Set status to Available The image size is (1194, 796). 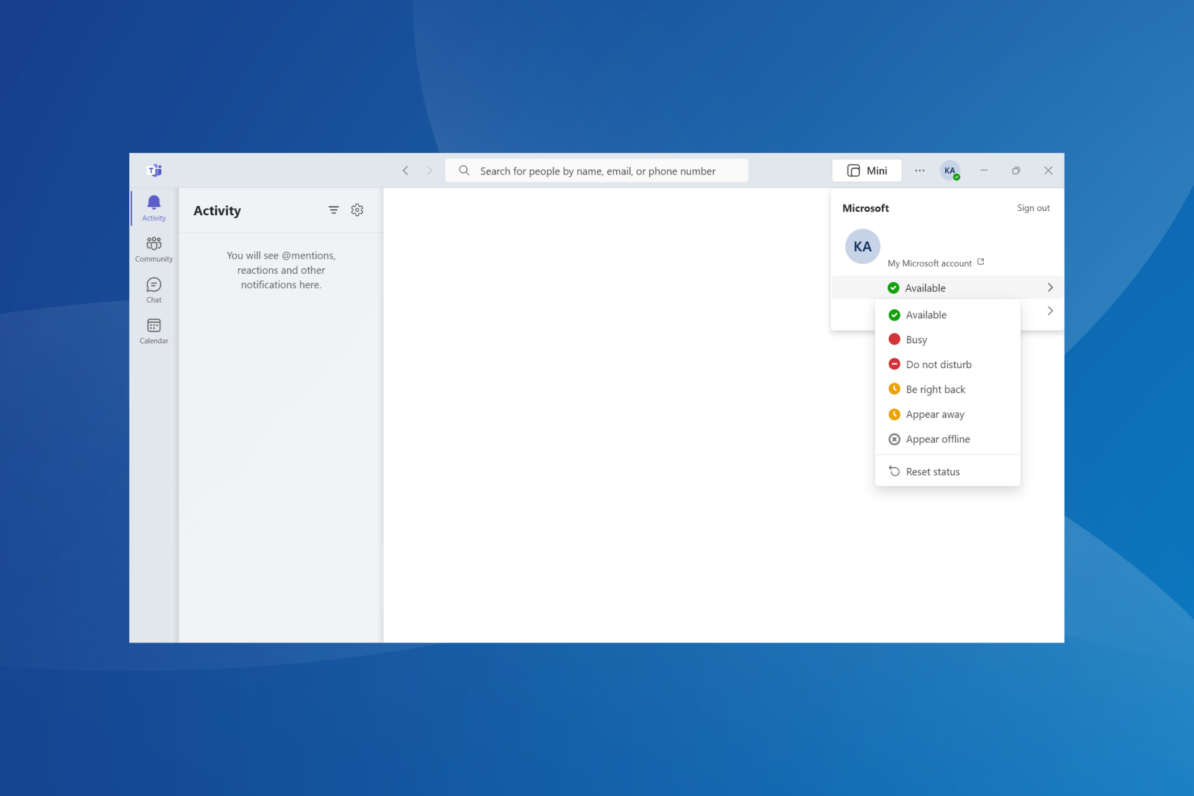[947, 315]
